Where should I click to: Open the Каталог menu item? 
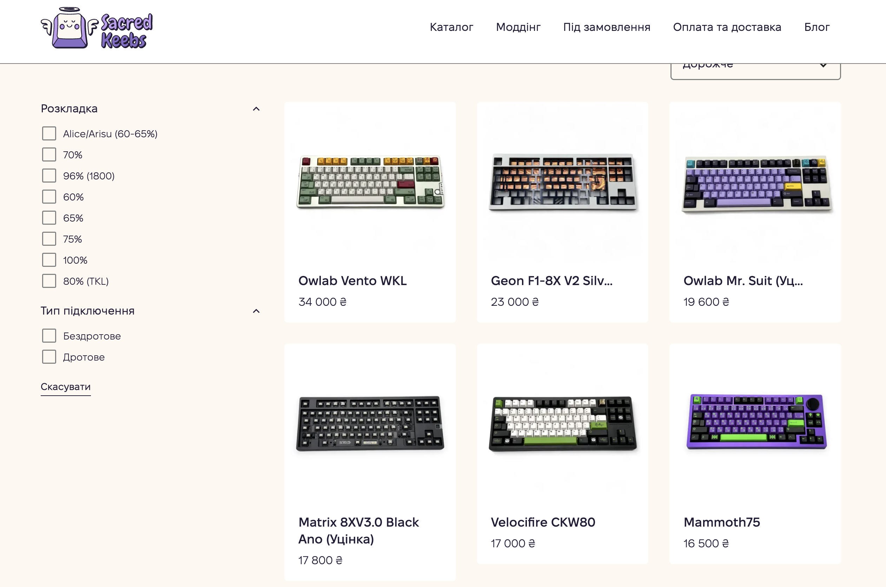[x=451, y=27]
